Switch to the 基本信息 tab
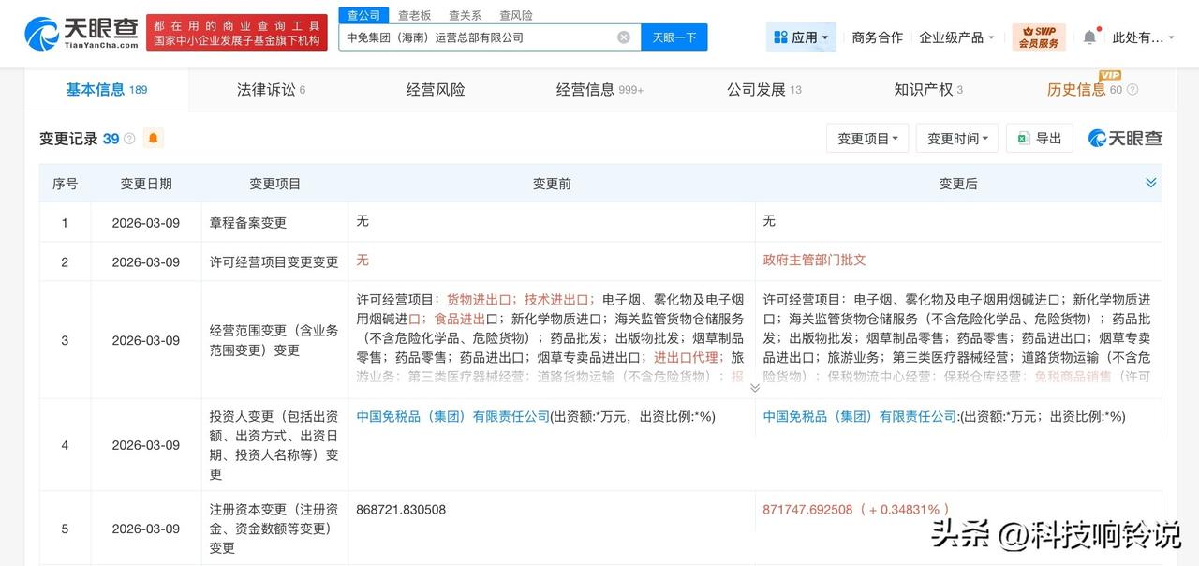This screenshot has width=1199, height=566. [x=107, y=90]
